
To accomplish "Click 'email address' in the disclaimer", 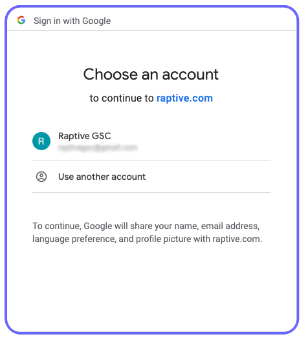I will tap(230, 226).
